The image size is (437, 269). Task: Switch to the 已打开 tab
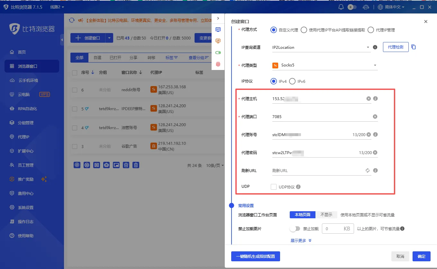[115, 57]
